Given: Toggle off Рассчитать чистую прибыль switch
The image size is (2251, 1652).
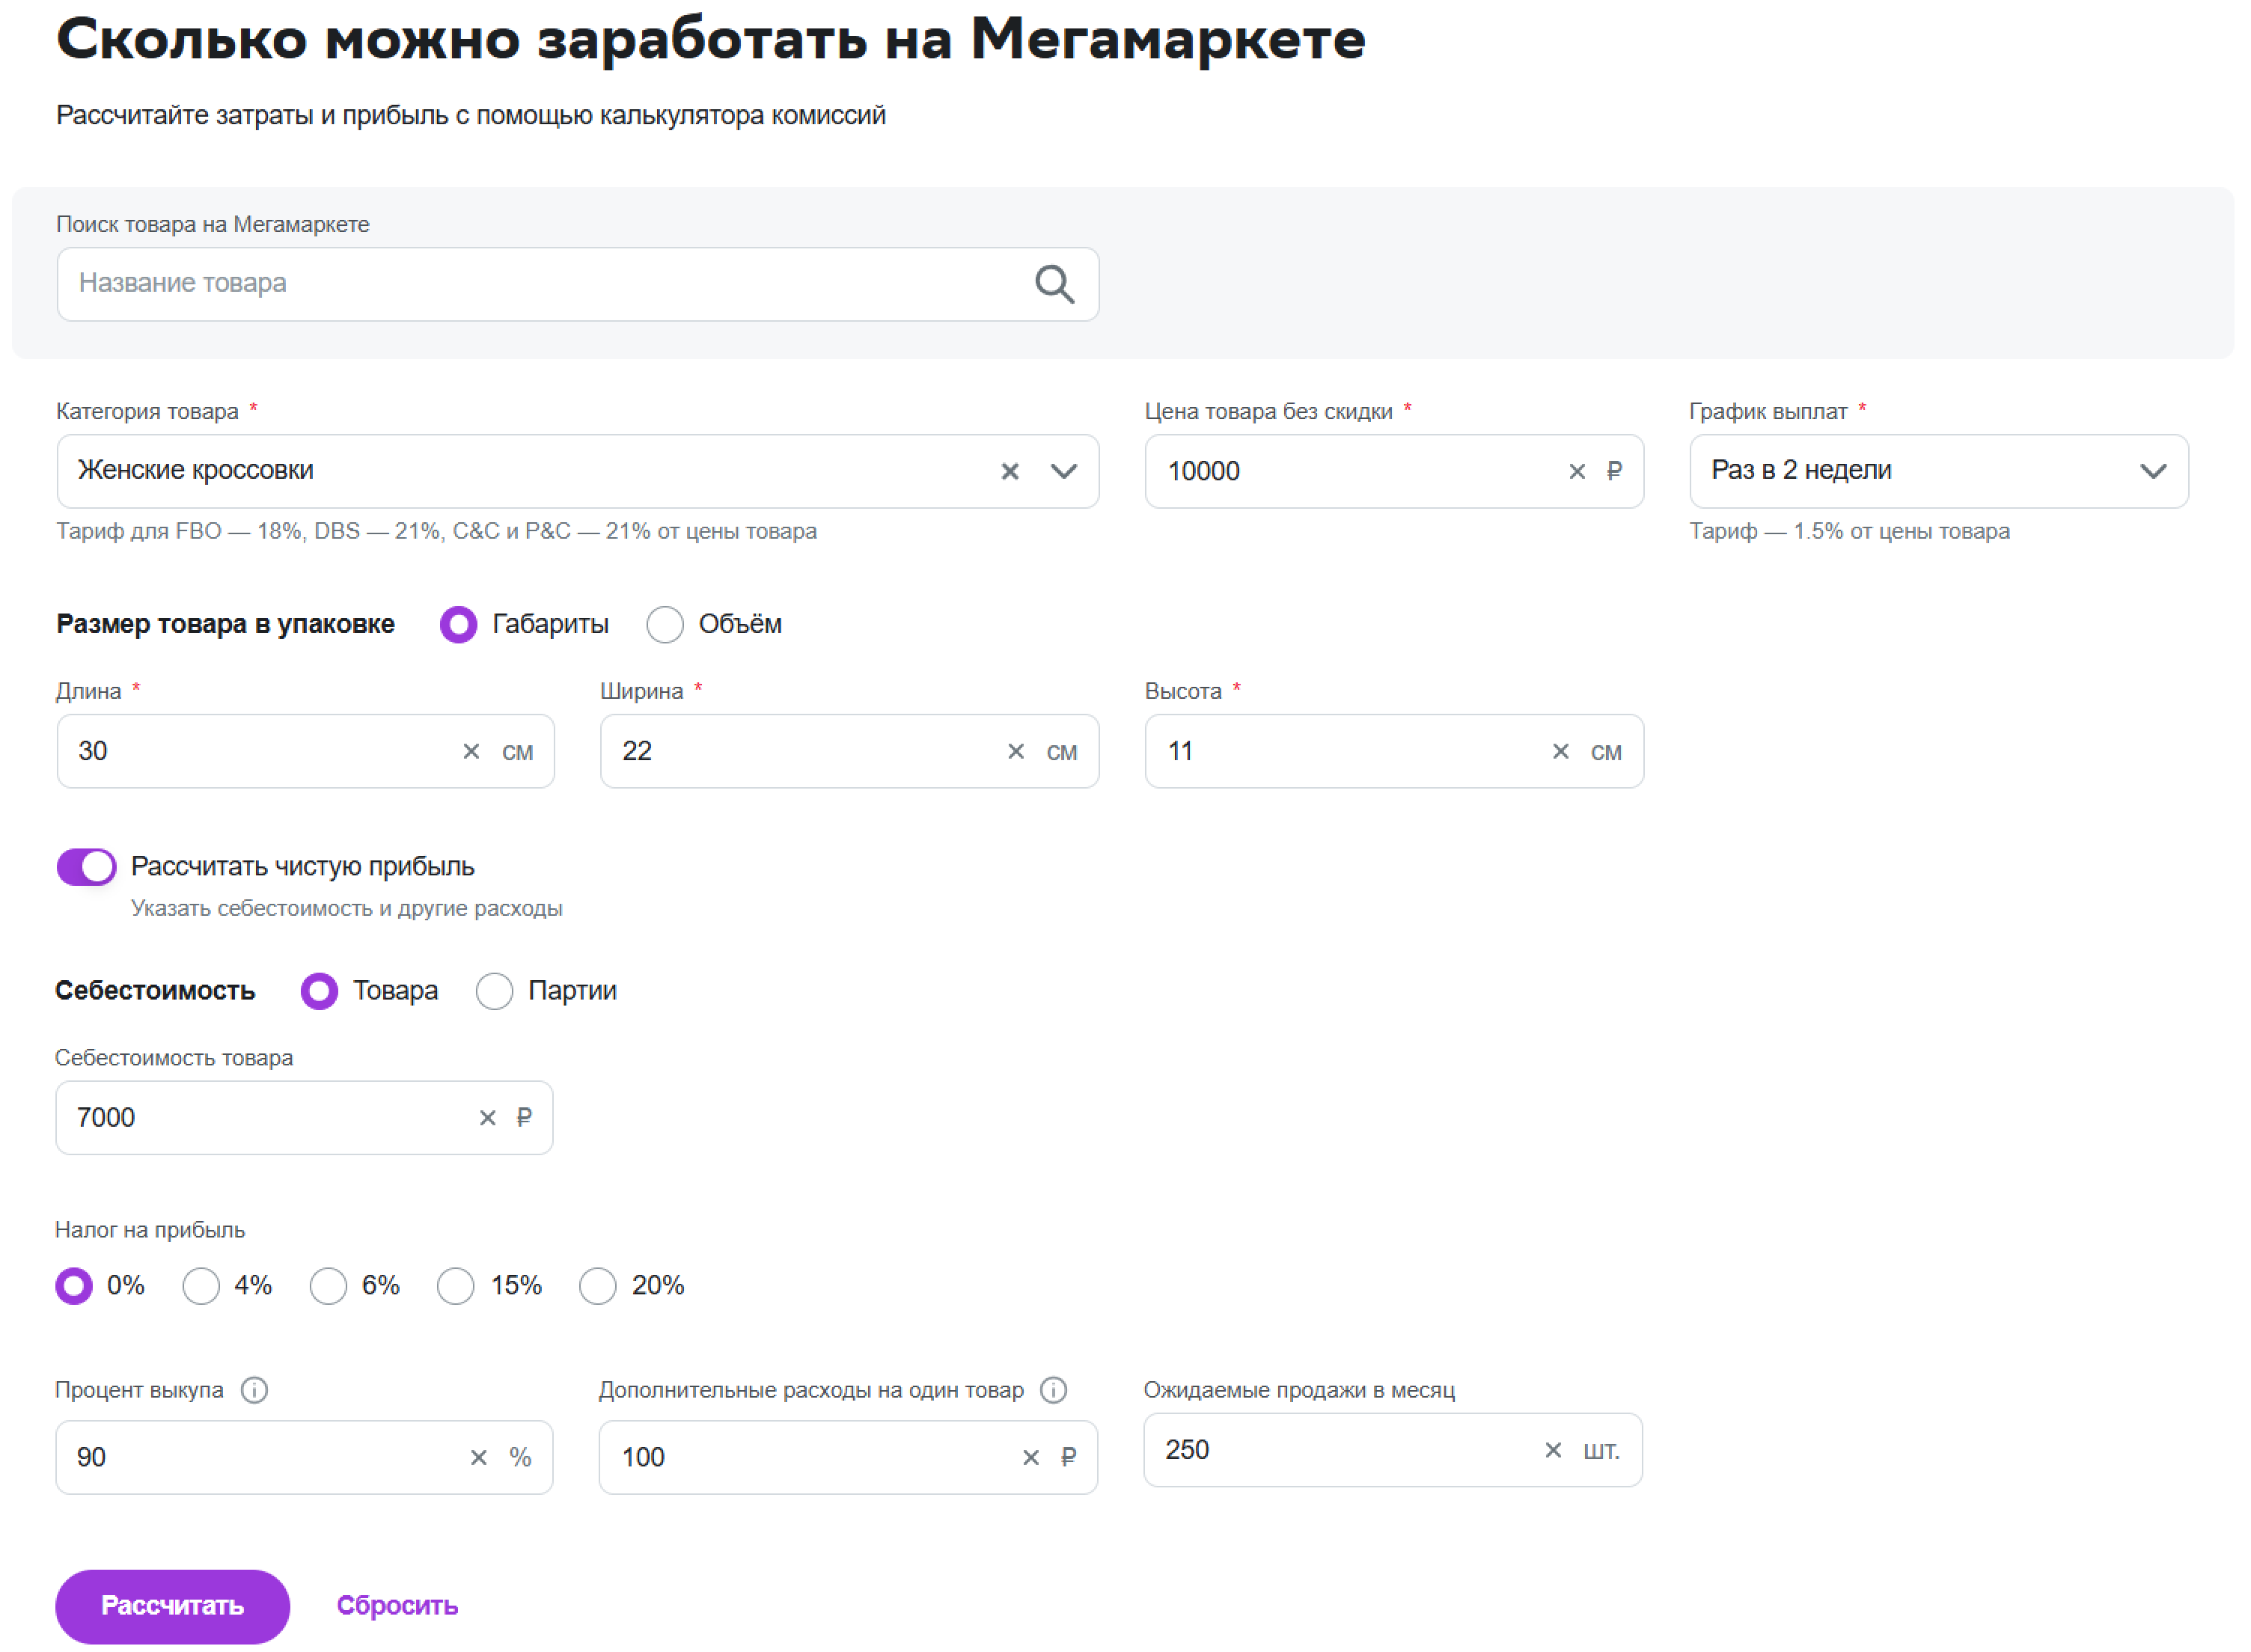Looking at the screenshot, I should (x=87, y=867).
